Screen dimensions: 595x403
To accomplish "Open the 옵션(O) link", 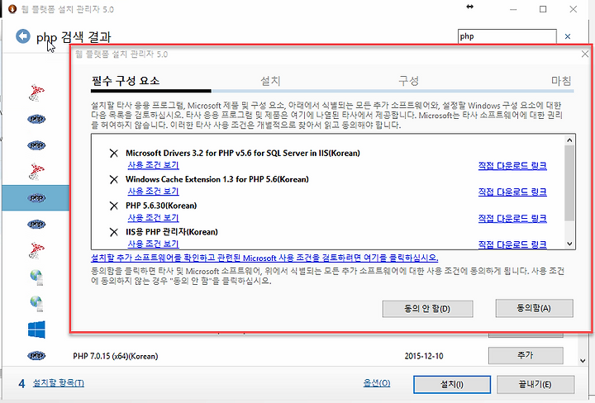I will [x=377, y=383].
